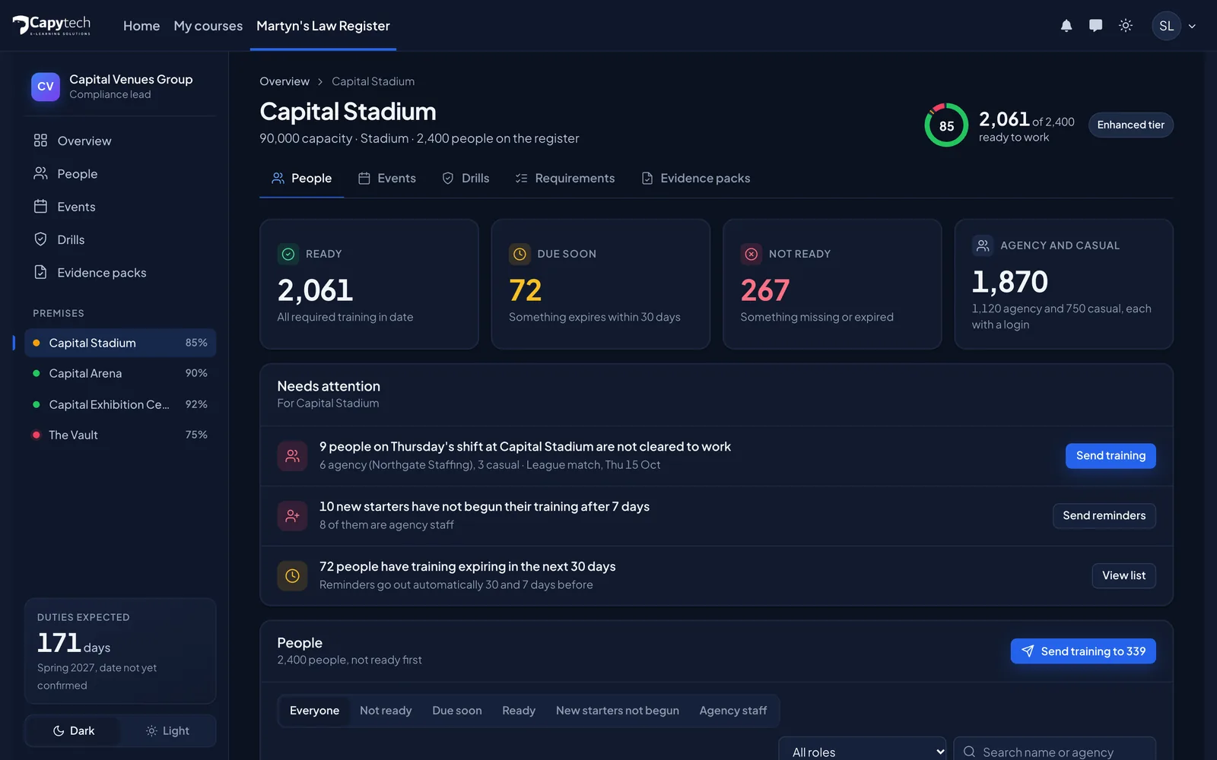
Task: Select Capital Exhibition Centre premises
Action: coord(120,404)
